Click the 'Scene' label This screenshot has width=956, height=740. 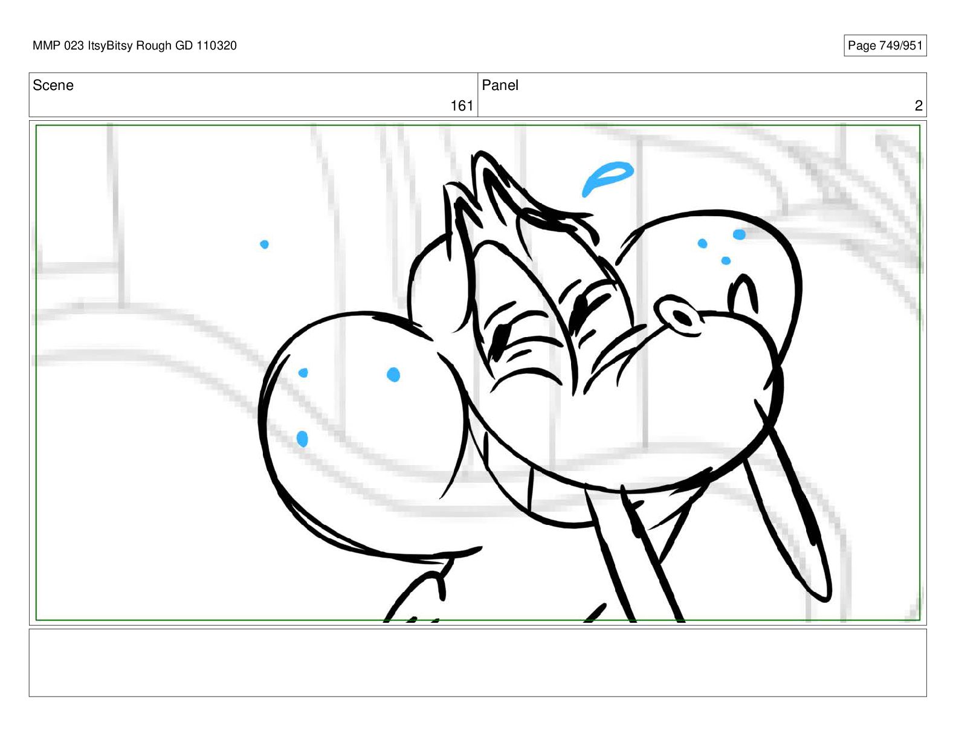click(x=53, y=85)
